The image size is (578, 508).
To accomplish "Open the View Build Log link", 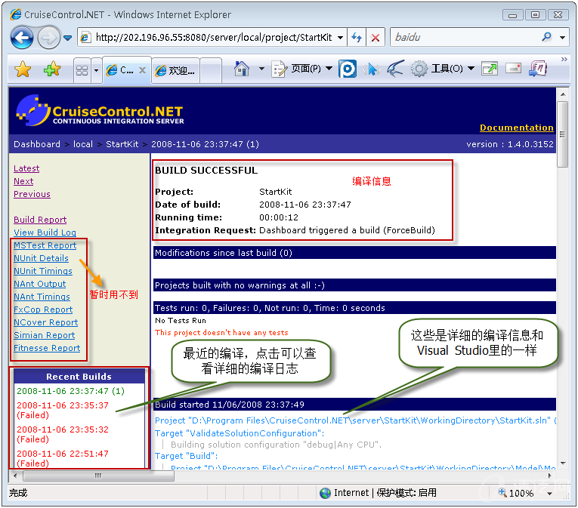I will (x=45, y=232).
